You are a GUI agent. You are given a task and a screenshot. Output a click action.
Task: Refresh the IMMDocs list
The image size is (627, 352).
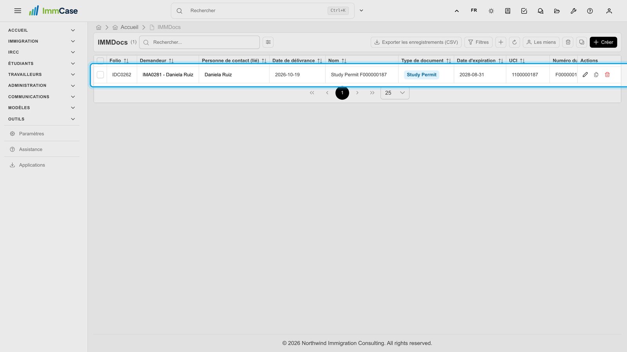[515, 42]
